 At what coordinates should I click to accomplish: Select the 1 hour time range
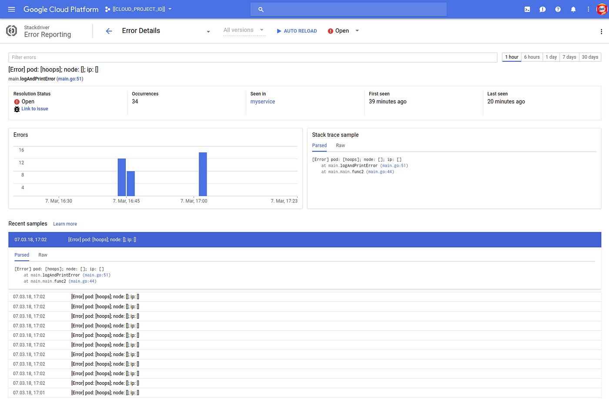click(512, 57)
